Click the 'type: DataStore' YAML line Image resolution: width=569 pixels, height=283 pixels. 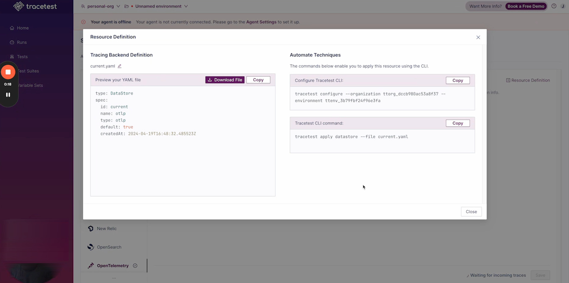[114, 93]
